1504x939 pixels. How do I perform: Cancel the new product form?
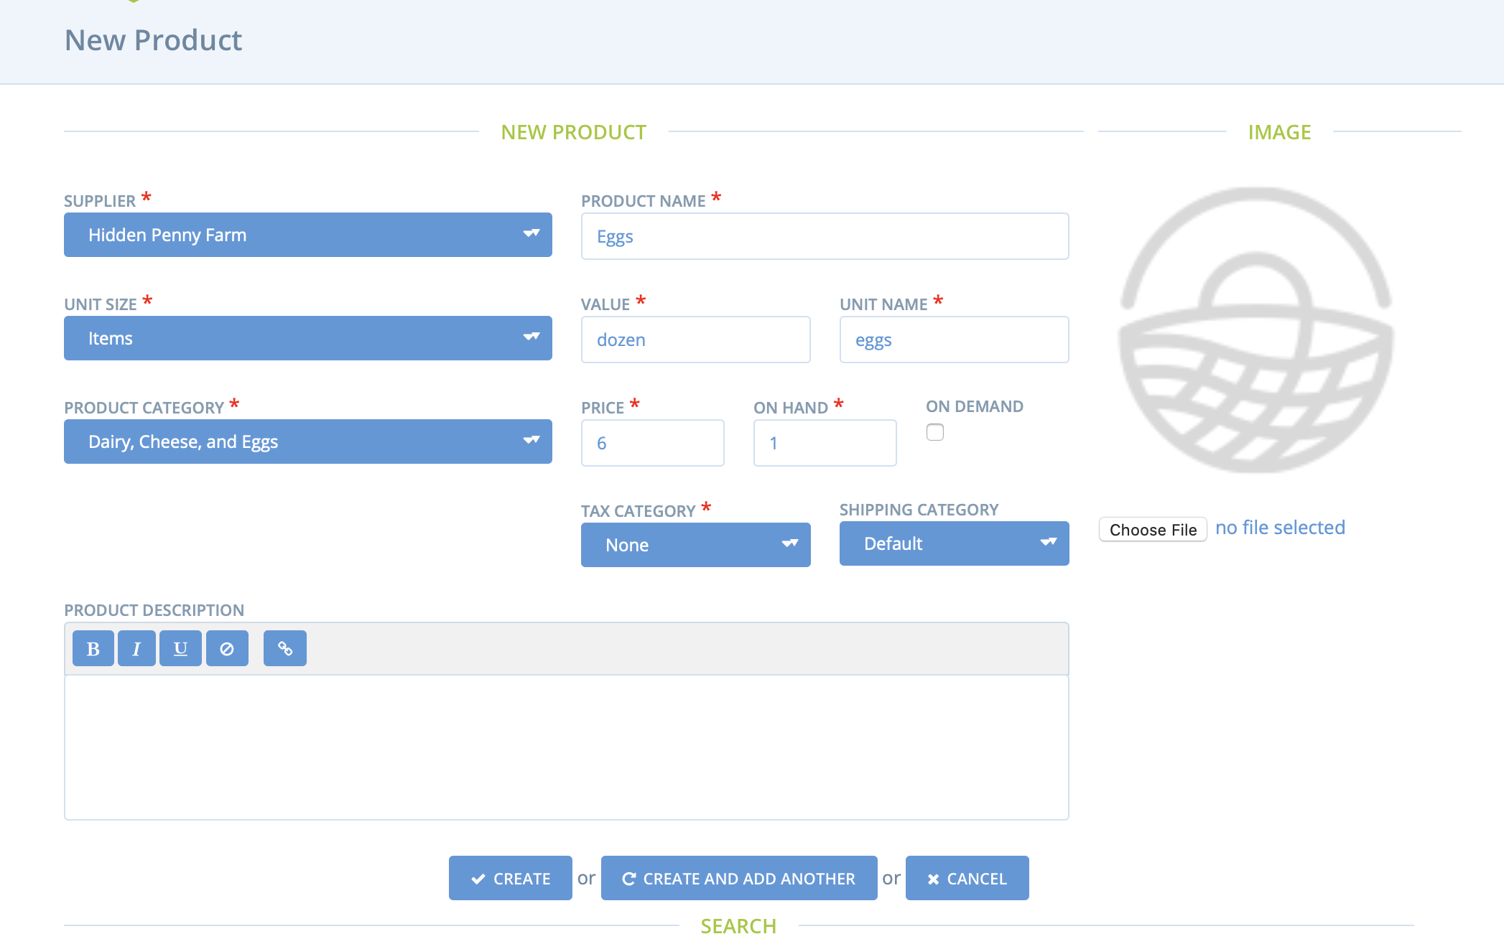tap(967, 878)
